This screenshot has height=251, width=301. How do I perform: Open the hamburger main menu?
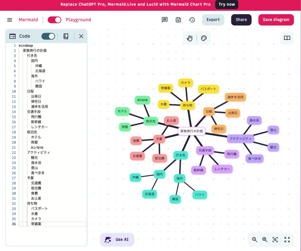10,20
